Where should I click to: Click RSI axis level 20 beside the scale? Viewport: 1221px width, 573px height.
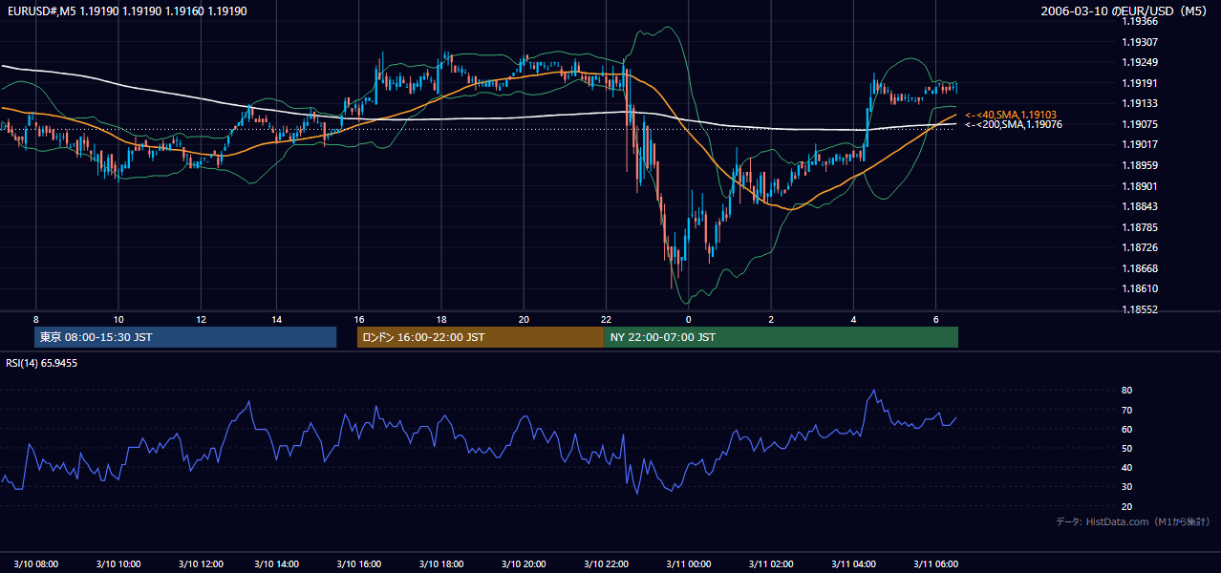pyautogui.click(x=1127, y=506)
